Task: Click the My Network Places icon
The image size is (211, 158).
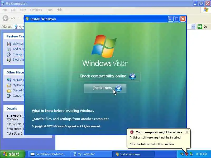Action: coord(9,80)
